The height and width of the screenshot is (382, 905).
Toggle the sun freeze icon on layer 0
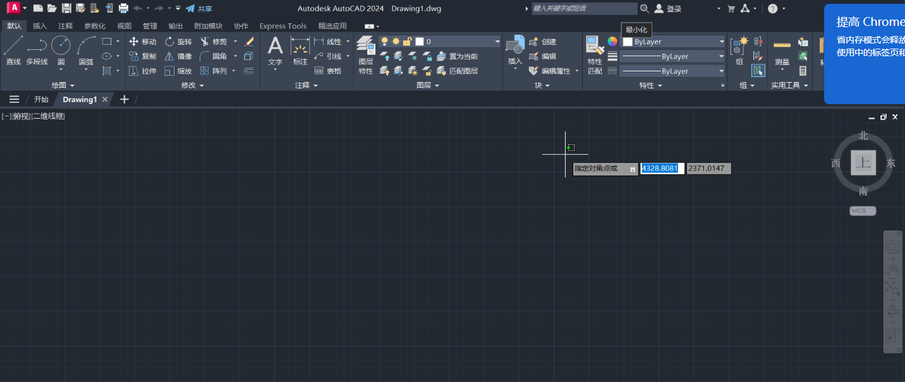[x=396, y=41]
